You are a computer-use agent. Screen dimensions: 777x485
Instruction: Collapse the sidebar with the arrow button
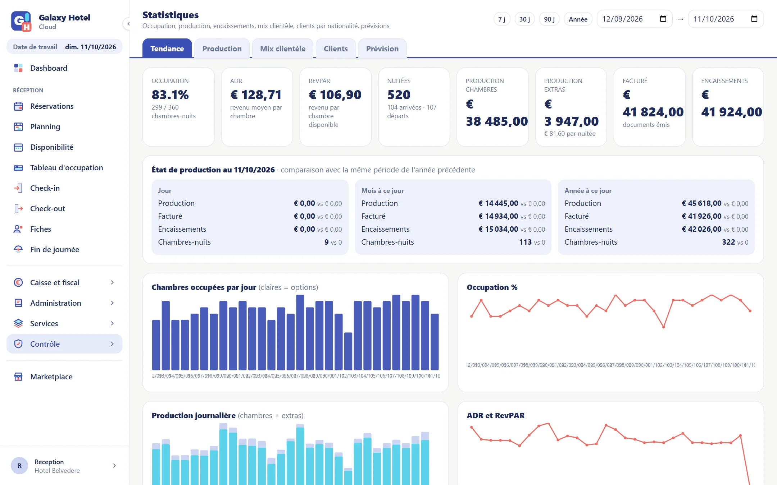click(x=128, y=24)
